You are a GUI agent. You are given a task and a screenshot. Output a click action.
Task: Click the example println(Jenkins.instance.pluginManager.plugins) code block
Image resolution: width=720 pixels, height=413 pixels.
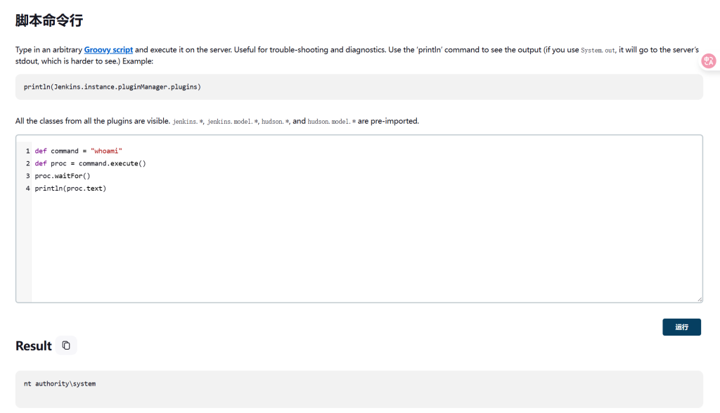click(112, 87)
